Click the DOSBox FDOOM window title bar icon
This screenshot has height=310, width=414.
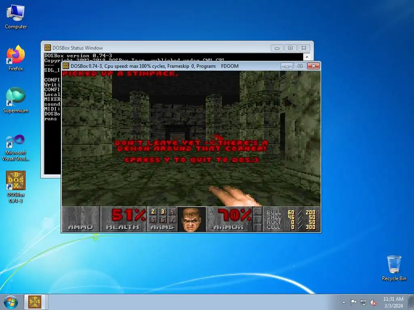click(66, 66)
